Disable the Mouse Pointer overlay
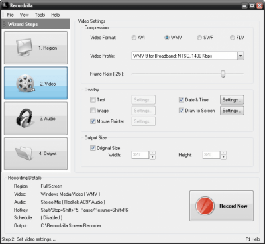Screen dimensions: 265x244 [x=93, y=121]
